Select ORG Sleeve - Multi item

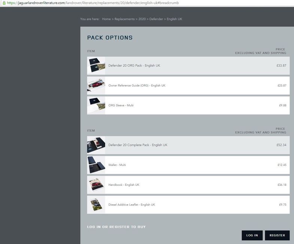(x=121, y=105)
